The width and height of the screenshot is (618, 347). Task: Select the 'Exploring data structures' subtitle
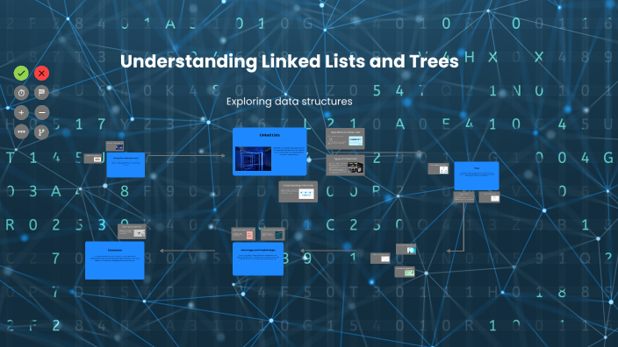[290, 102]
